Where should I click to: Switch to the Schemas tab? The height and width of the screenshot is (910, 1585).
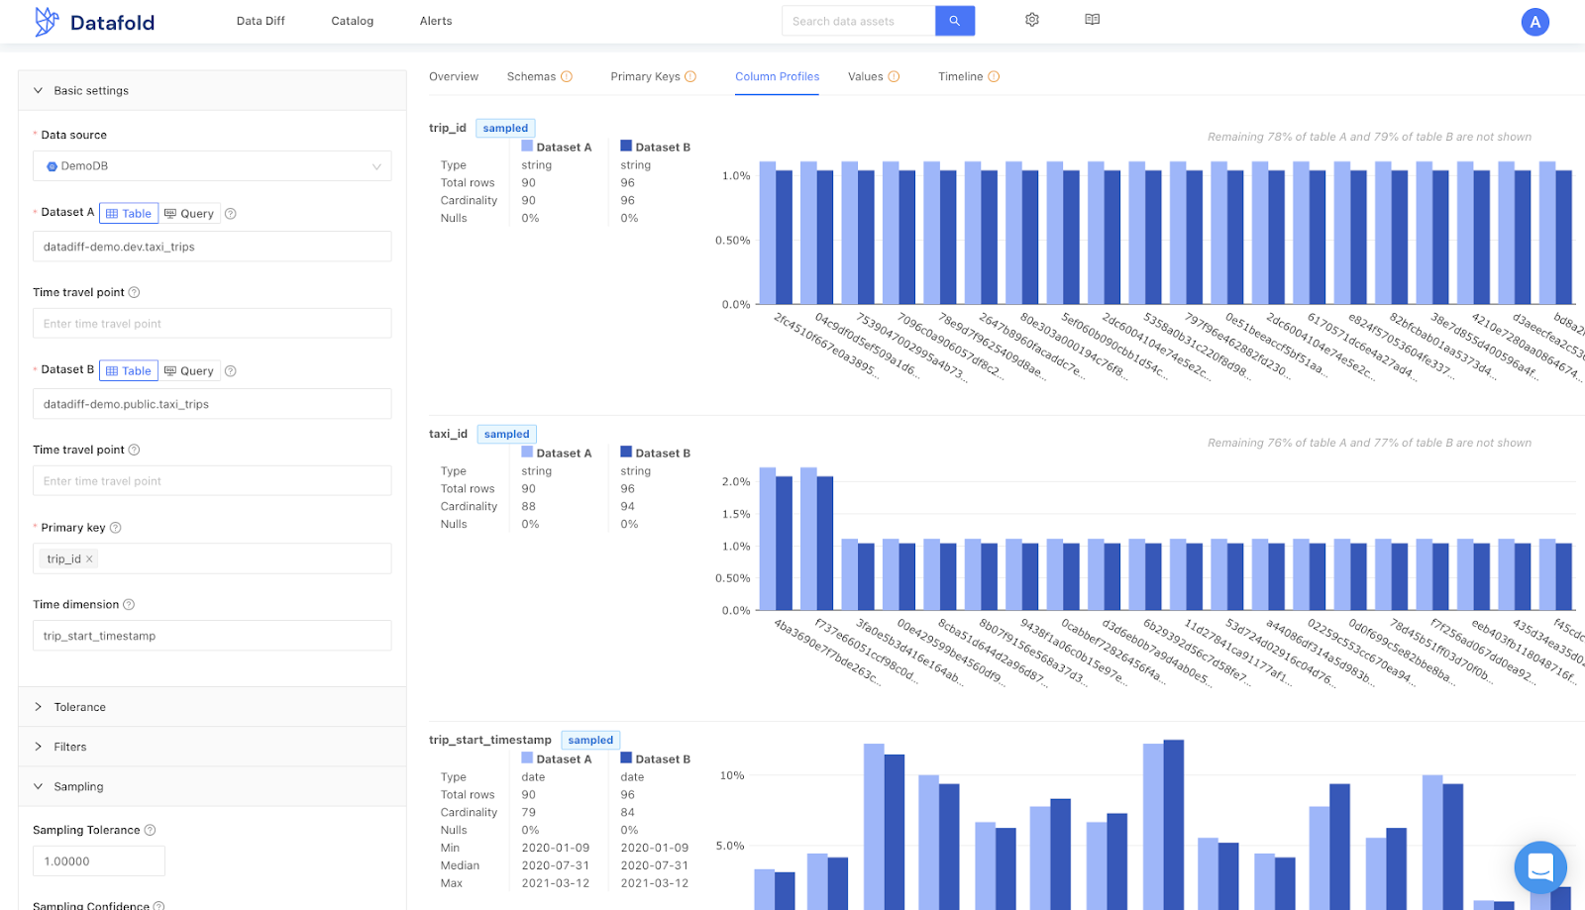point(540,76)
